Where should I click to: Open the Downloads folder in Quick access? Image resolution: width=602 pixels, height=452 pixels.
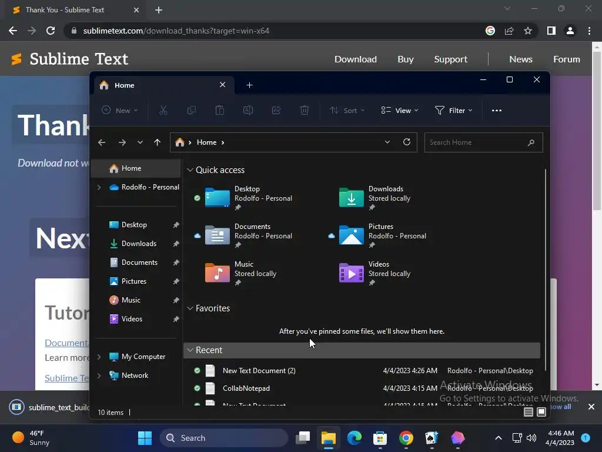(375, 198)
